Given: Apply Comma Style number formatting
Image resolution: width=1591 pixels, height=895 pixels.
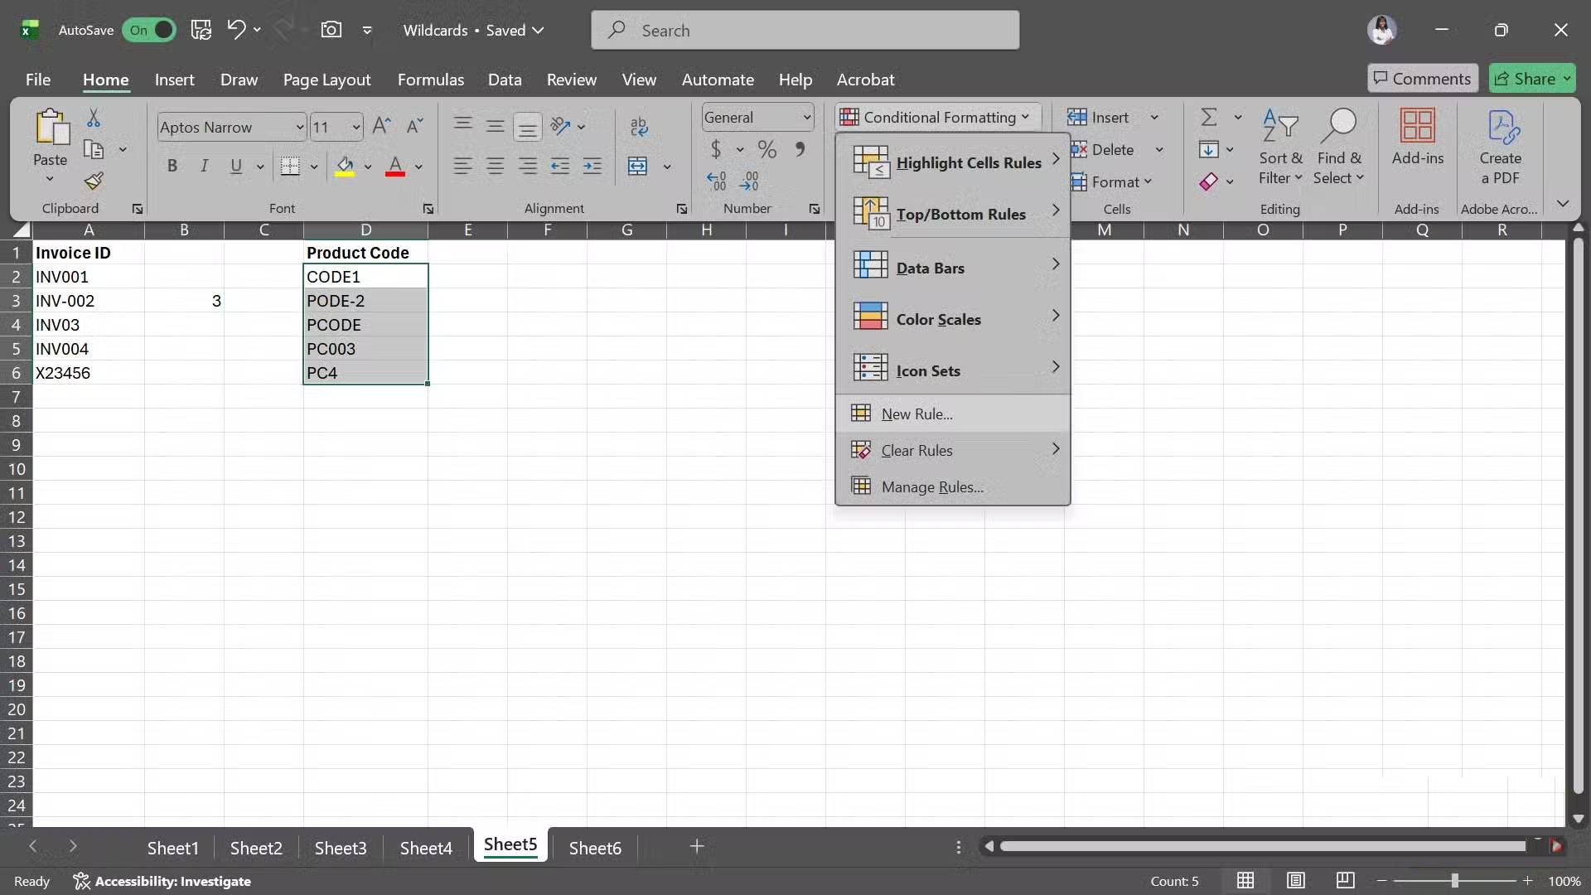Looking at the screenshot, I should click(800, 150).
